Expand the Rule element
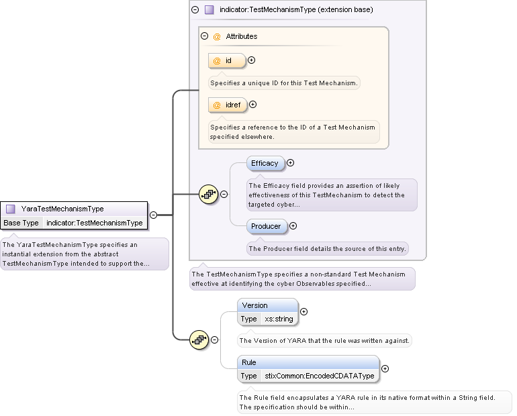Screen dimensions: 517x416 point(385,368)
